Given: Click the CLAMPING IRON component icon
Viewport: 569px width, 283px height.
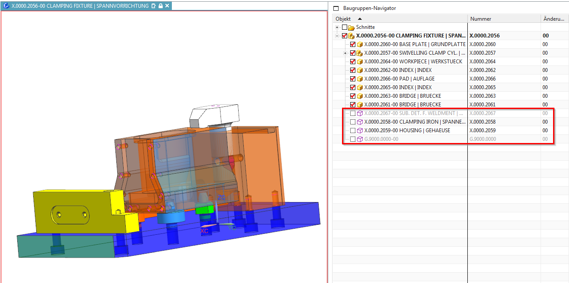Looking at the screenshot, I should [359, 122].
